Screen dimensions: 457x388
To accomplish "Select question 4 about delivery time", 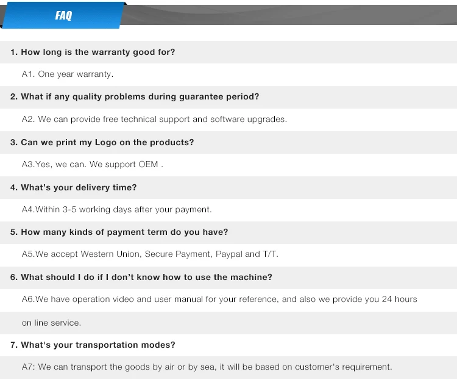I will pyautogui.click(x=74, y=187).
